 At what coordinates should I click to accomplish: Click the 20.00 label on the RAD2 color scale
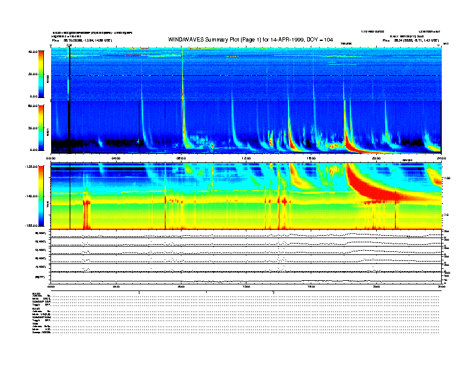(33, 74)
